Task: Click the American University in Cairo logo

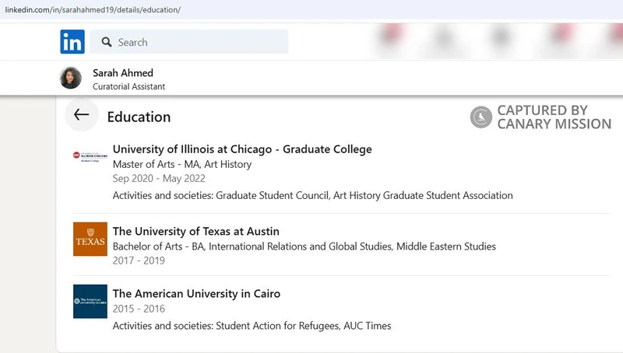Action: (90, 301)
